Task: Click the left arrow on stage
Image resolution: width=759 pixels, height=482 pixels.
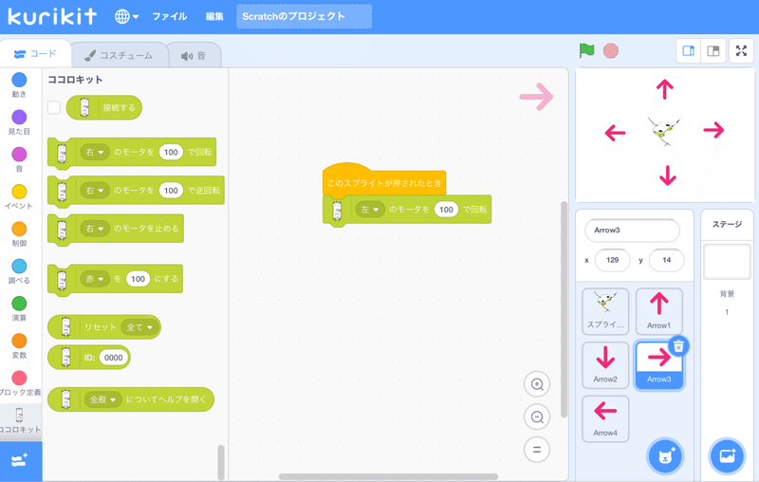Action: point(615,133)
